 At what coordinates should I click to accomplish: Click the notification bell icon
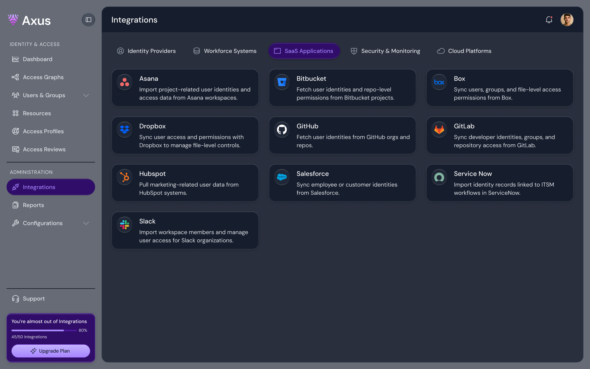tap(549, 20)
